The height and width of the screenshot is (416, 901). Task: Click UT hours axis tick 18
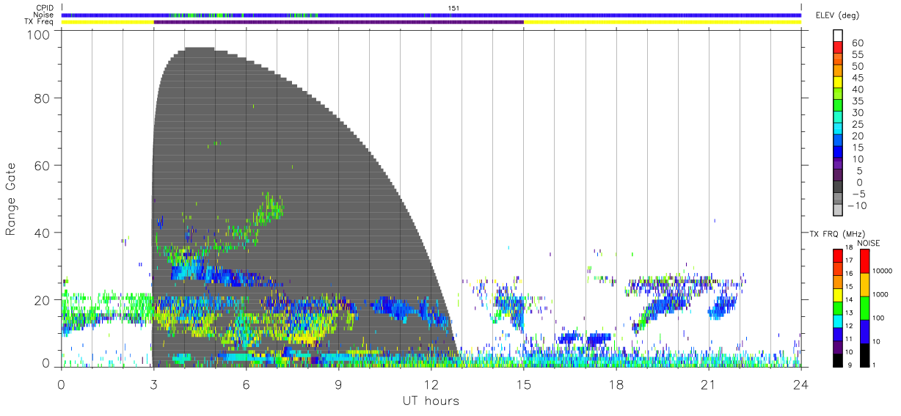tap(616, 384)
